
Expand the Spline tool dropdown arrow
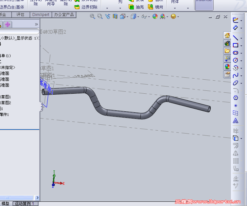pyautogui.click(x=241, y=76)
